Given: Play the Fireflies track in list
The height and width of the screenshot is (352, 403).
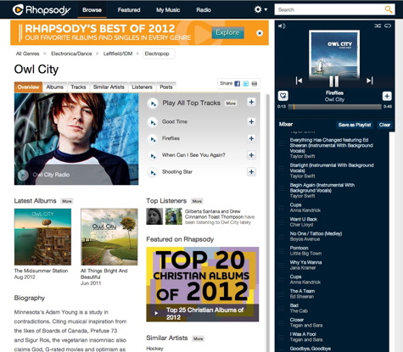Looking at the screenshot, I should point(153,139).
